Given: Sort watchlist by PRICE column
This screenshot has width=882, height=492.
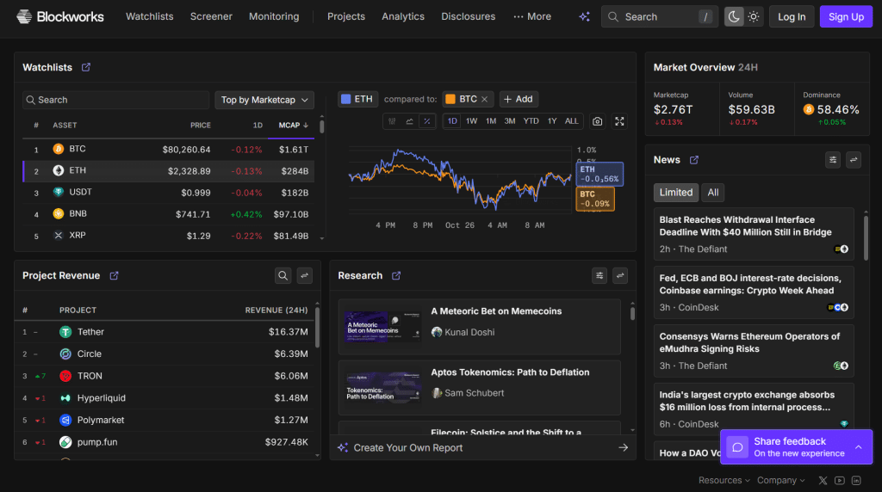Looking at the screenshot, I should tap(200, 126).
